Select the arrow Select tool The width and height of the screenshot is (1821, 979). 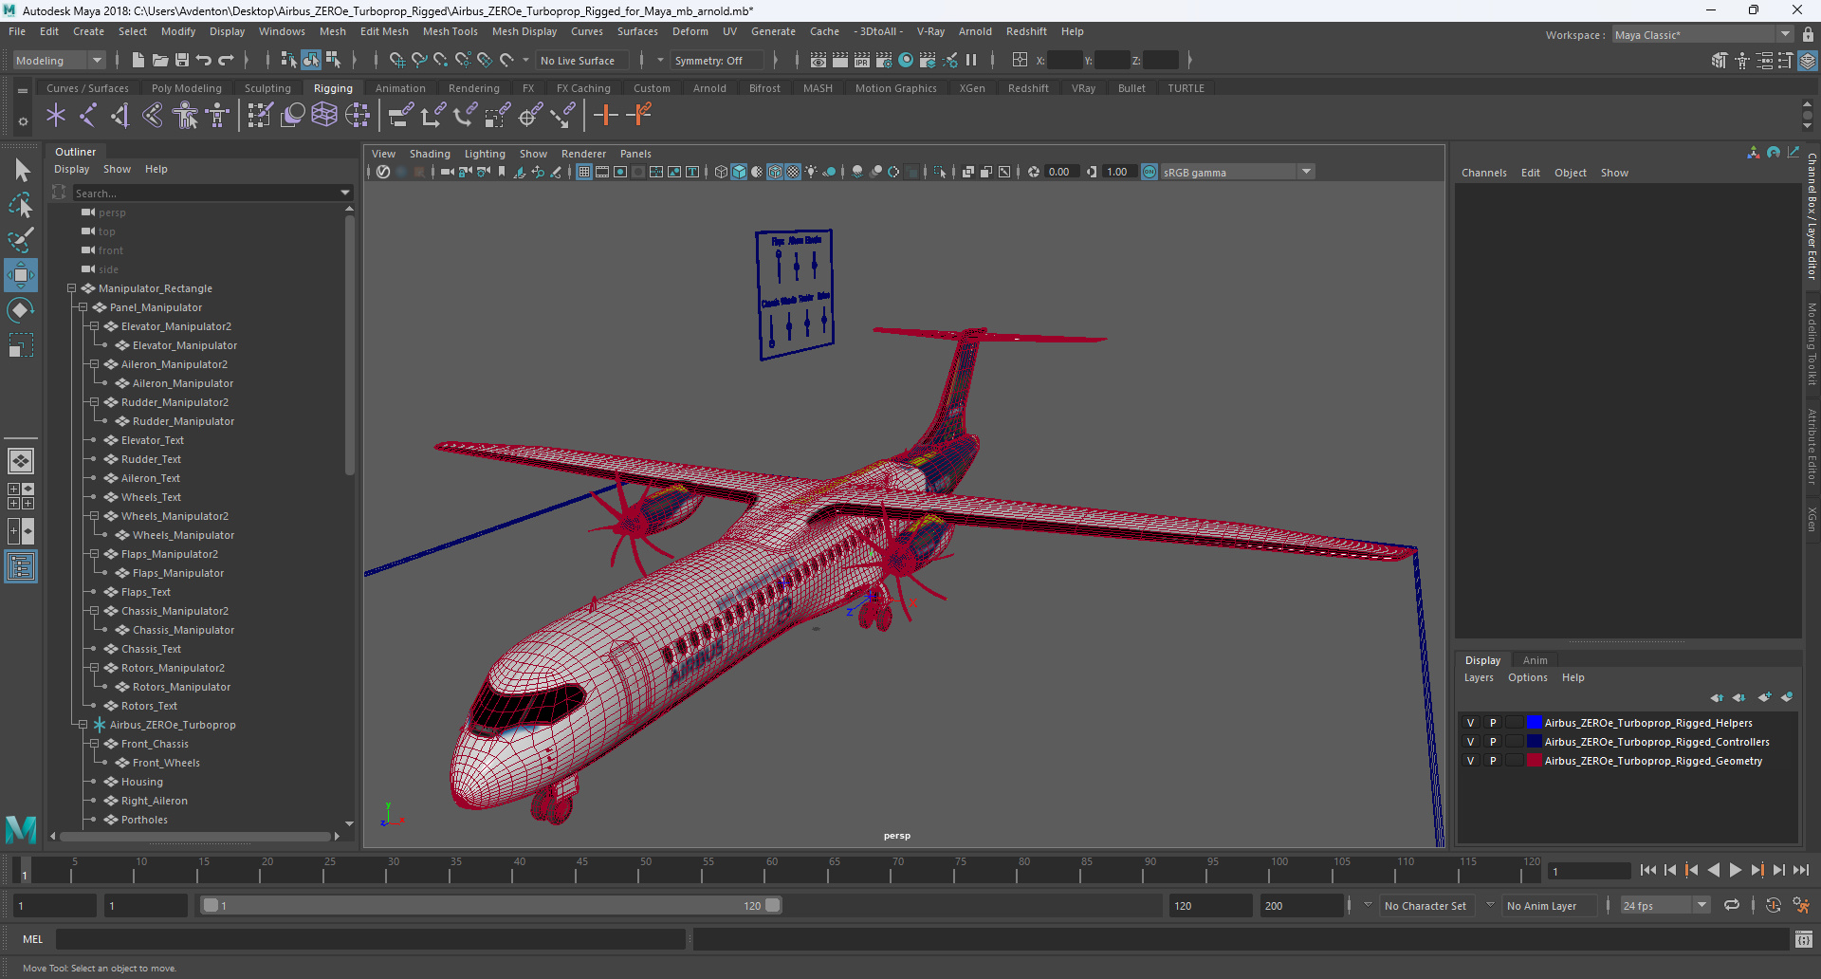[21, 171]
